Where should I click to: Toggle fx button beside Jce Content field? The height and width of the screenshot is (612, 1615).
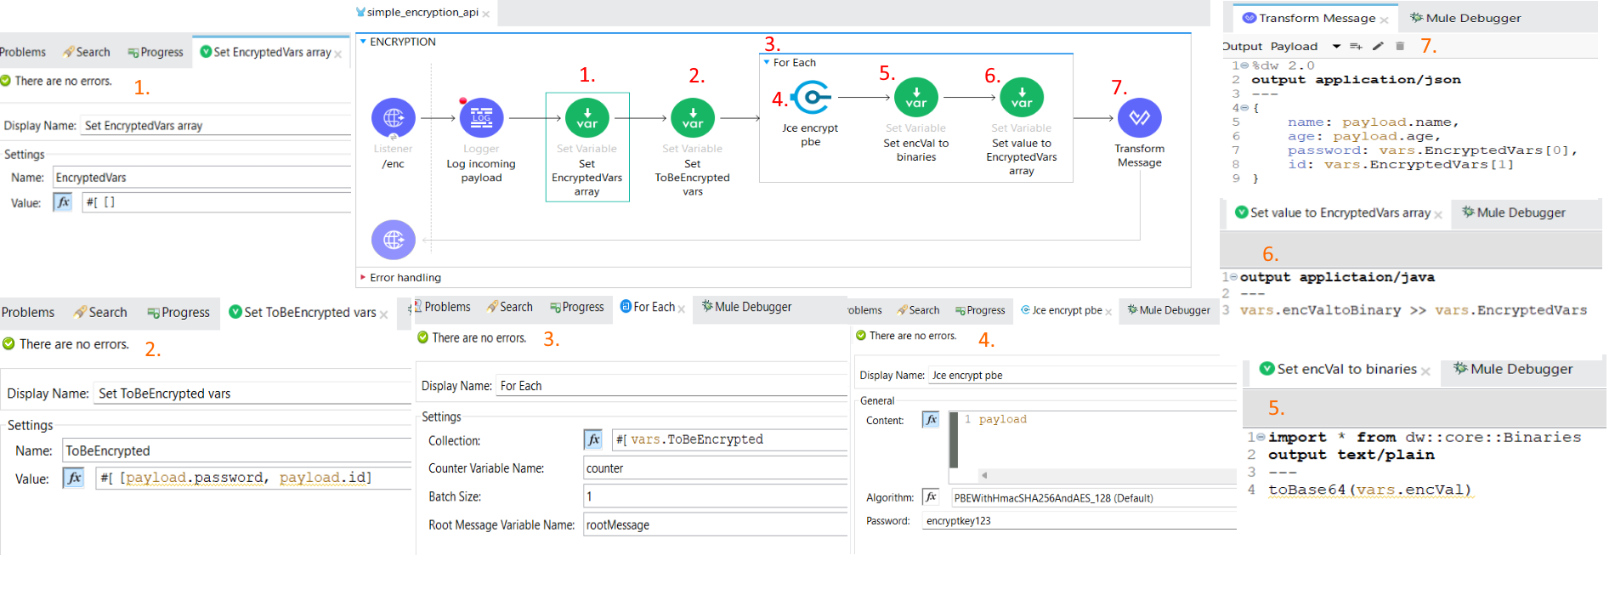click(x=931, y=420)
